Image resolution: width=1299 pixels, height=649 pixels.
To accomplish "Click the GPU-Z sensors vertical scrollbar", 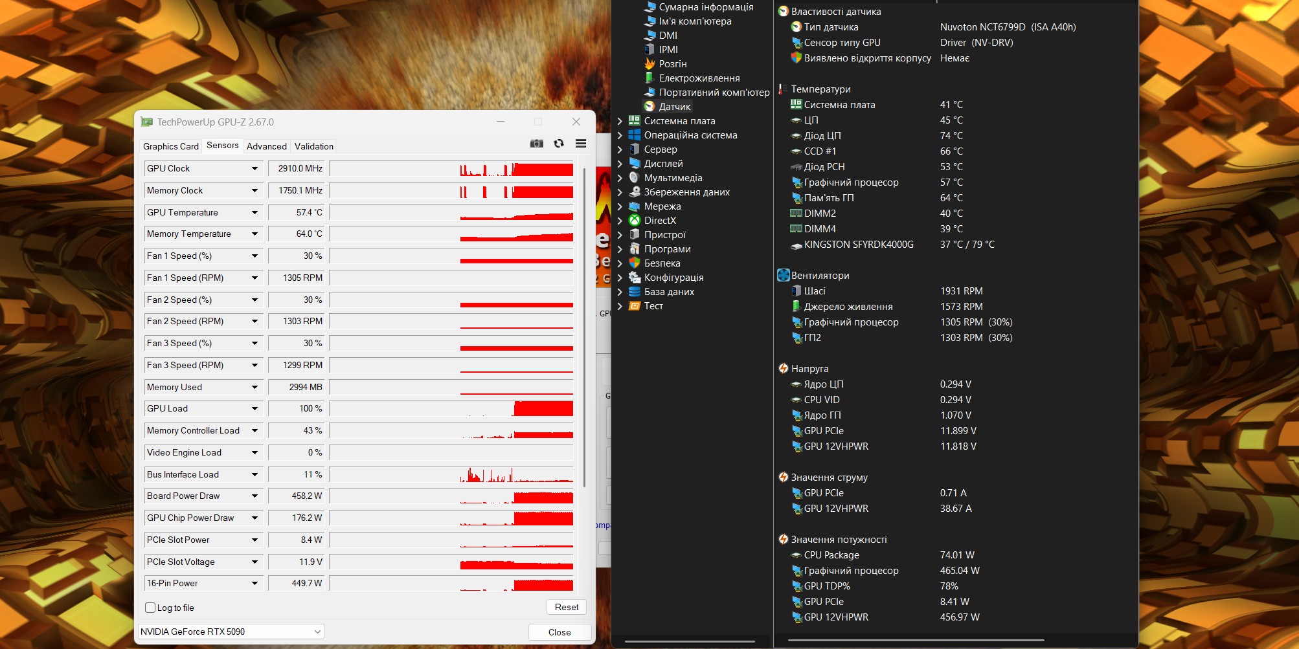I will point(585,324).
